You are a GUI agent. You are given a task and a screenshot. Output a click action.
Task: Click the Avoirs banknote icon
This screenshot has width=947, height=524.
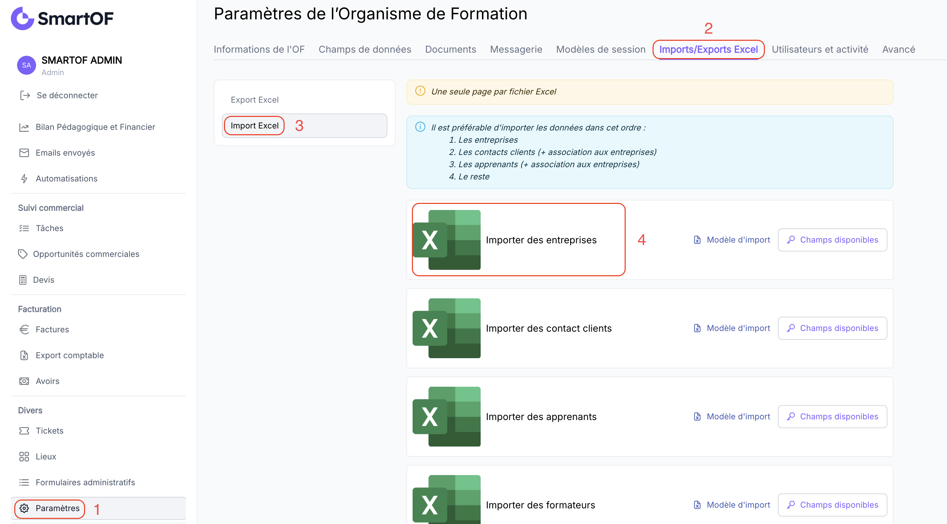click(24, 381)
